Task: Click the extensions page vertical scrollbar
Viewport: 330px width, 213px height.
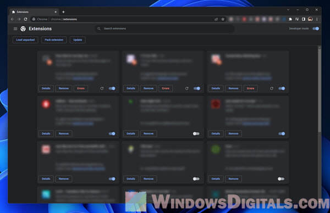Action: (320, 89)
